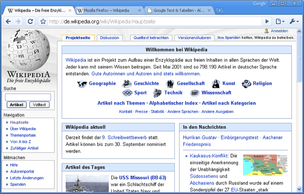Close the Google Text & Tabellen tab

pyautogui.click(x=209, y=11)
